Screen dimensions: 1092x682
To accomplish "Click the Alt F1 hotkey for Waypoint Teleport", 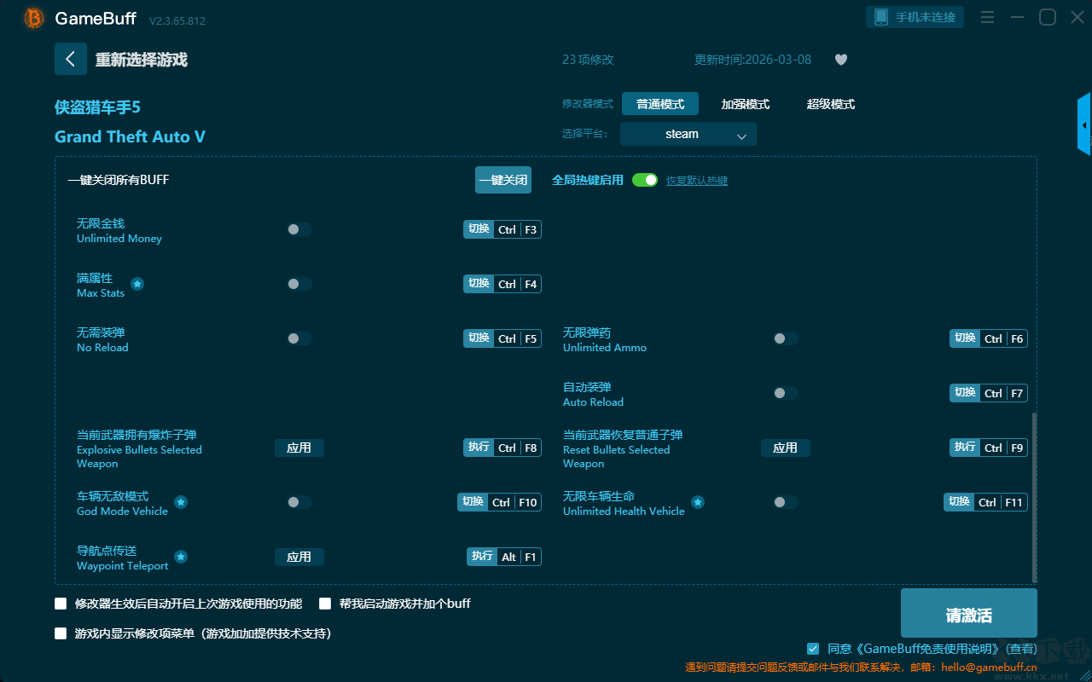I will [x=504, y=557].
